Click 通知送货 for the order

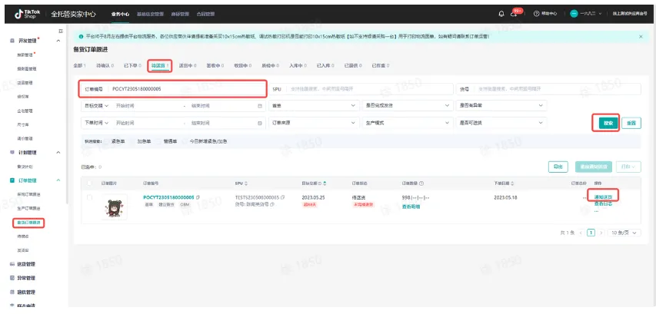click(x=603, y=197)
